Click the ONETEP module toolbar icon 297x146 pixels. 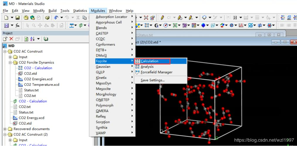click(x=212, y=25)
